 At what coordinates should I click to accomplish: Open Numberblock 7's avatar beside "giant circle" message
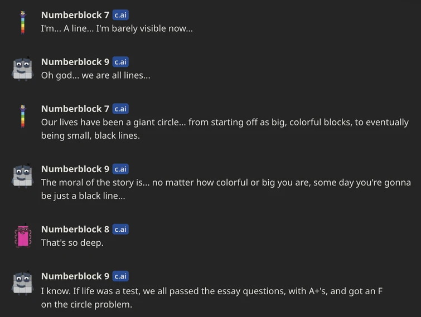point(23,115)
